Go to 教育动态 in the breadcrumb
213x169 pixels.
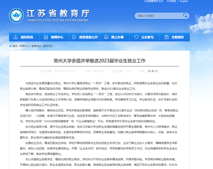[36, 46]
